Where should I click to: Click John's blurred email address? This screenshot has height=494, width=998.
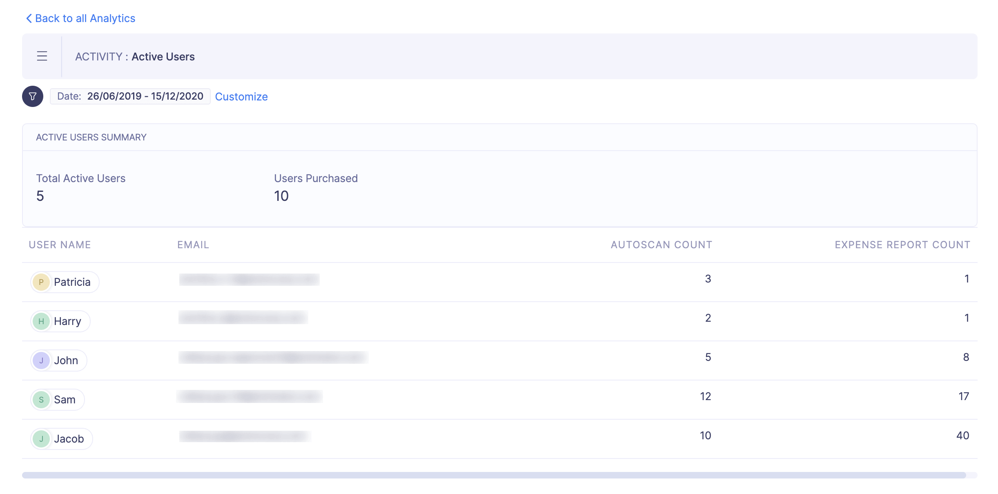(273, 357)
